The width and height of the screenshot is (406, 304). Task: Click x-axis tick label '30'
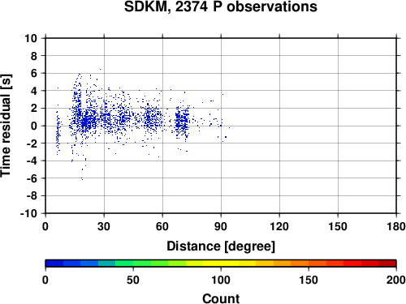[104, 226]
